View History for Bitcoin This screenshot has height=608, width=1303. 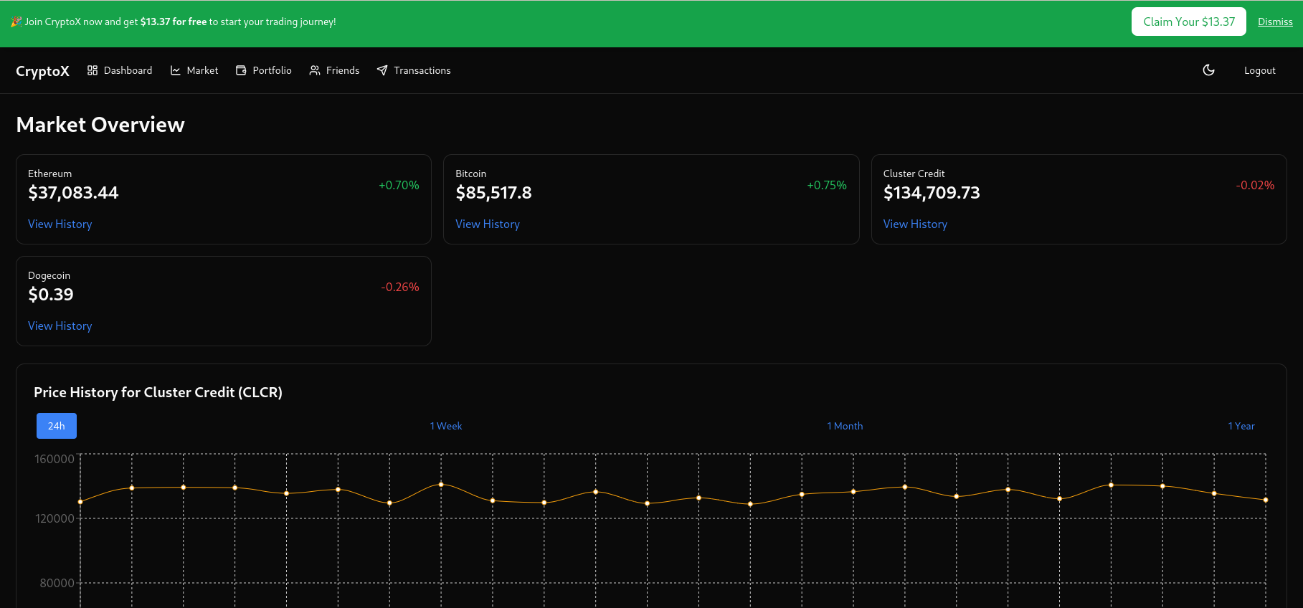[x=488, y=224]
